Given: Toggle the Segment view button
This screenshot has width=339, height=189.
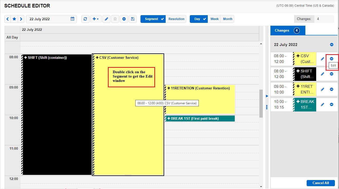Looking at the screenshot, I should coord(153,19).
